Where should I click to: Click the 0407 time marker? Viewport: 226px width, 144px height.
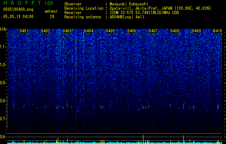tap(153, 31)
